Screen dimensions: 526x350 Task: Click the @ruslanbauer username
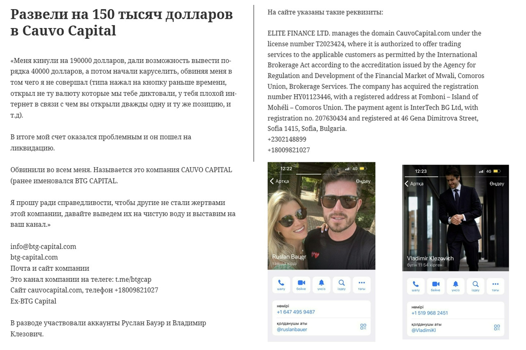292,329
